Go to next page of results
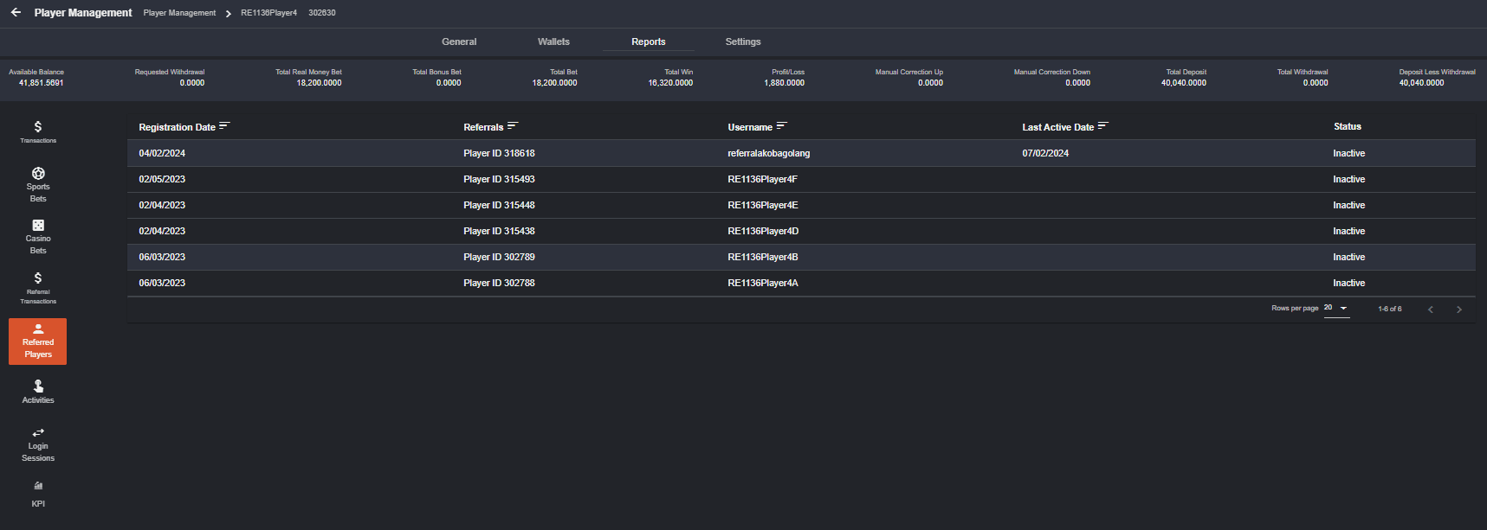Image resolution: width=1487 pixels, height=530 pixels. (x=1459, y=310)
